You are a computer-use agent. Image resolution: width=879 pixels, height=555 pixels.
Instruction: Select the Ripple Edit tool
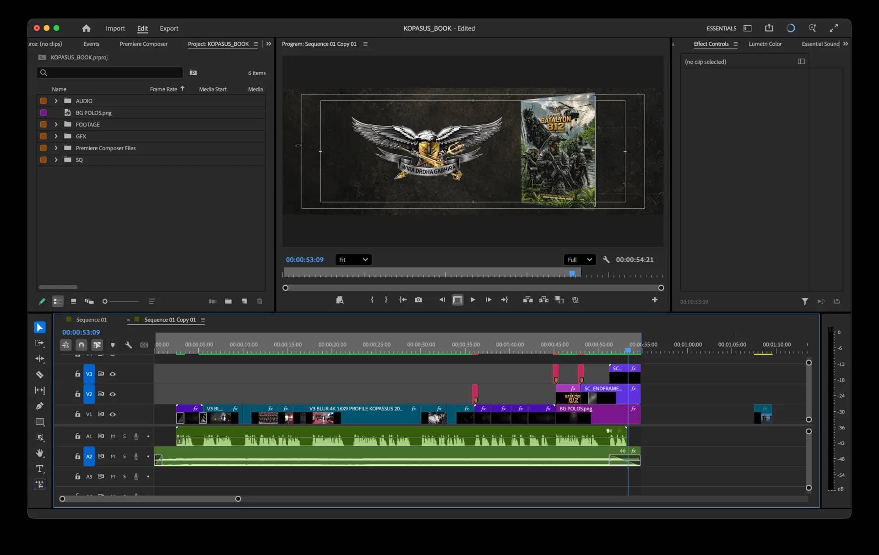pyautogui.click(x=40, y=359)
